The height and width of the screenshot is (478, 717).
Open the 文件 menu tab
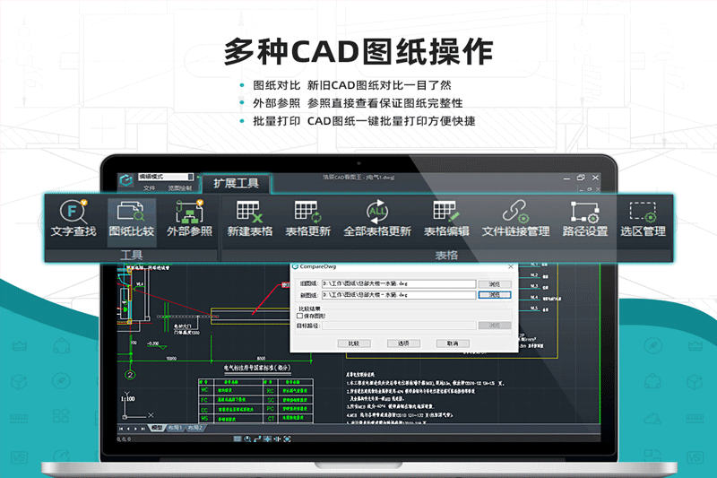[x=150, y=188]
